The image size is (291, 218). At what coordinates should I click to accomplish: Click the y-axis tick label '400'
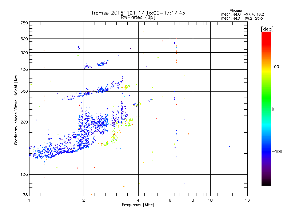click(24, 70)
